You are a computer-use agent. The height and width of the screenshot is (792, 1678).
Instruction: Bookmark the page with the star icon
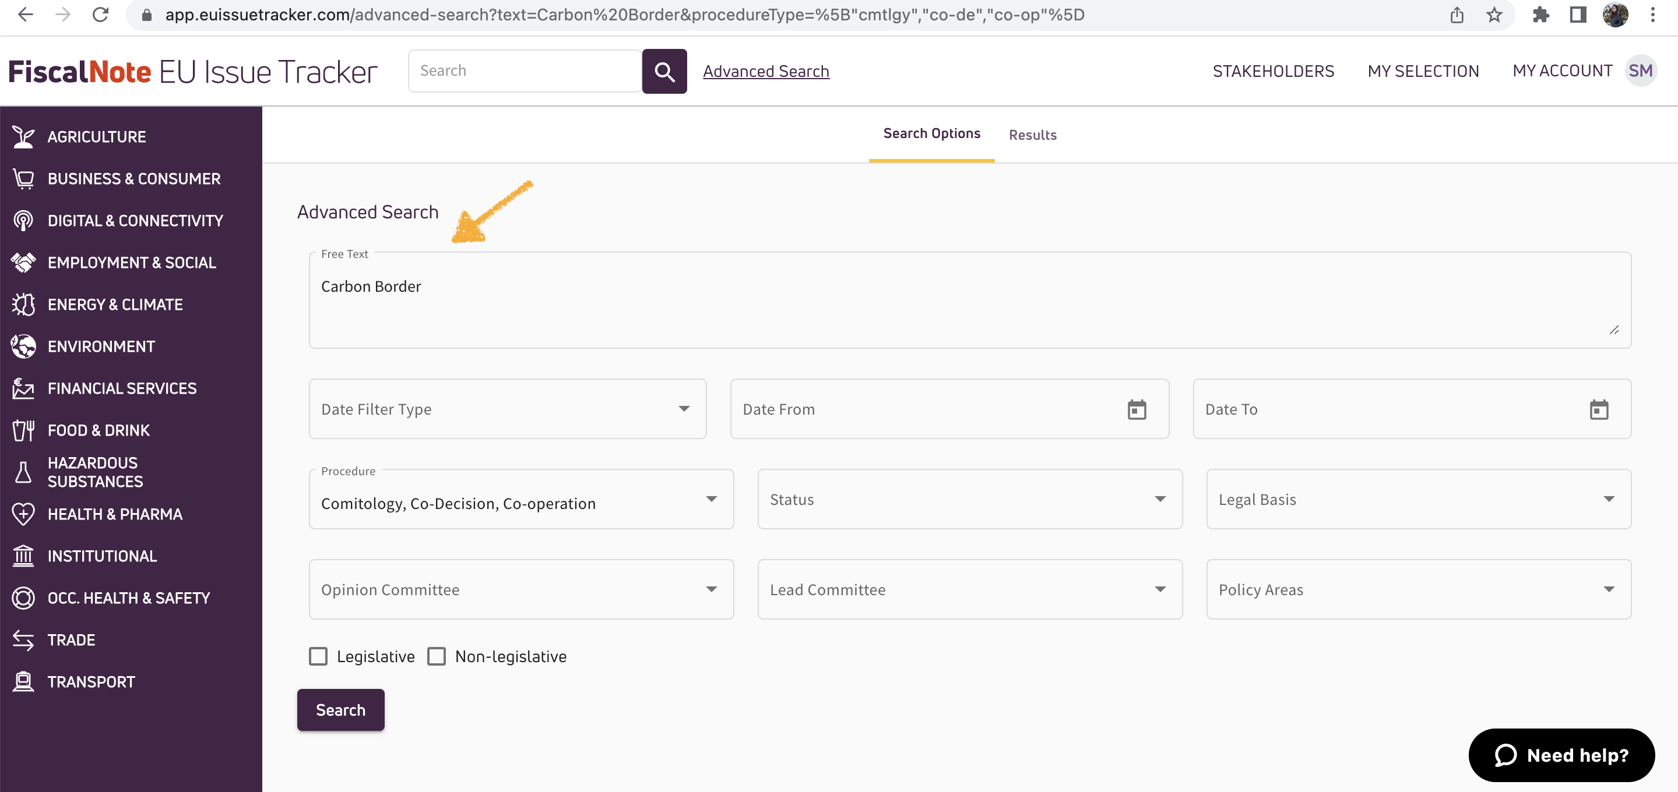pos(1494,15)
